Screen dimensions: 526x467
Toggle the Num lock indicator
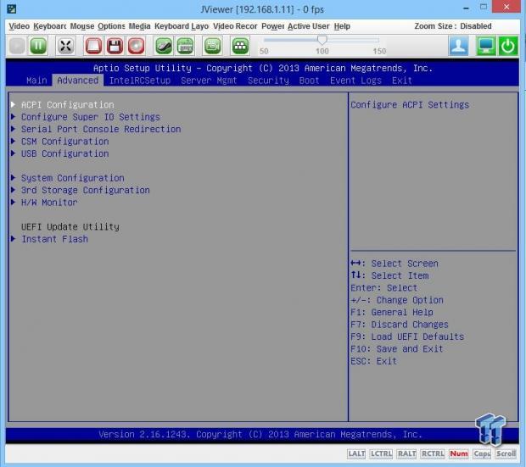(x=459, y=453)
